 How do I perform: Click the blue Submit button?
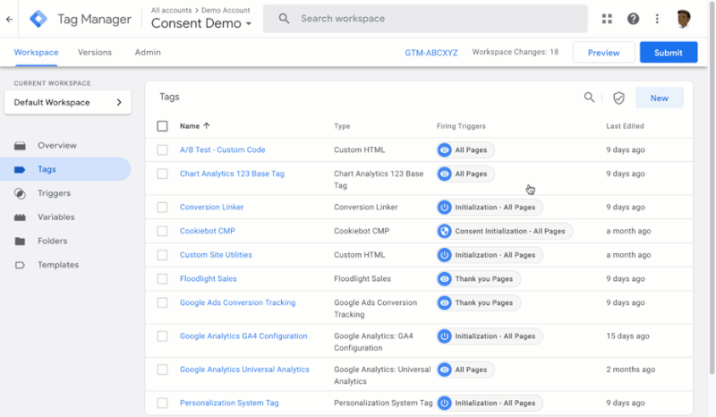(x=668, y=53)
